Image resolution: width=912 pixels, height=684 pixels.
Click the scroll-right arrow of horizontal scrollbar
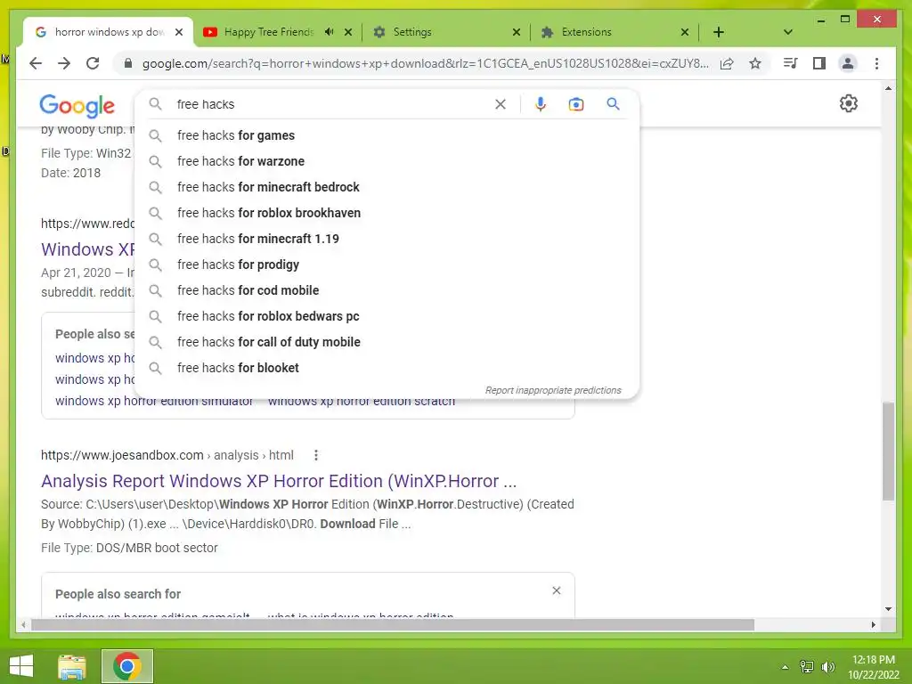point(873,624)
